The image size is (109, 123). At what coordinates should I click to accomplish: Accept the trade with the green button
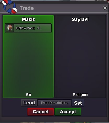[x=68, y=112]
